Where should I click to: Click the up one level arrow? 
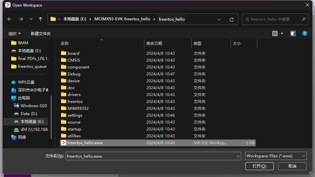[40, 19]
